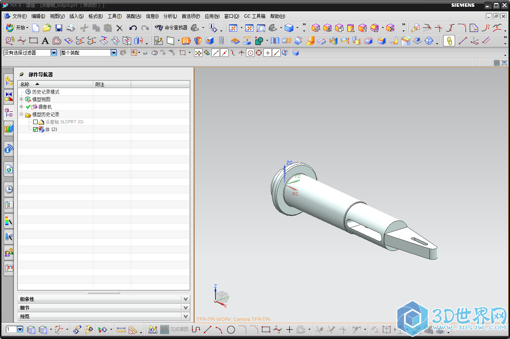The width and height of the screenshot is (510, 339).
Task: Select the Circle tool in bottom toolbar
Action: (231, 330)
